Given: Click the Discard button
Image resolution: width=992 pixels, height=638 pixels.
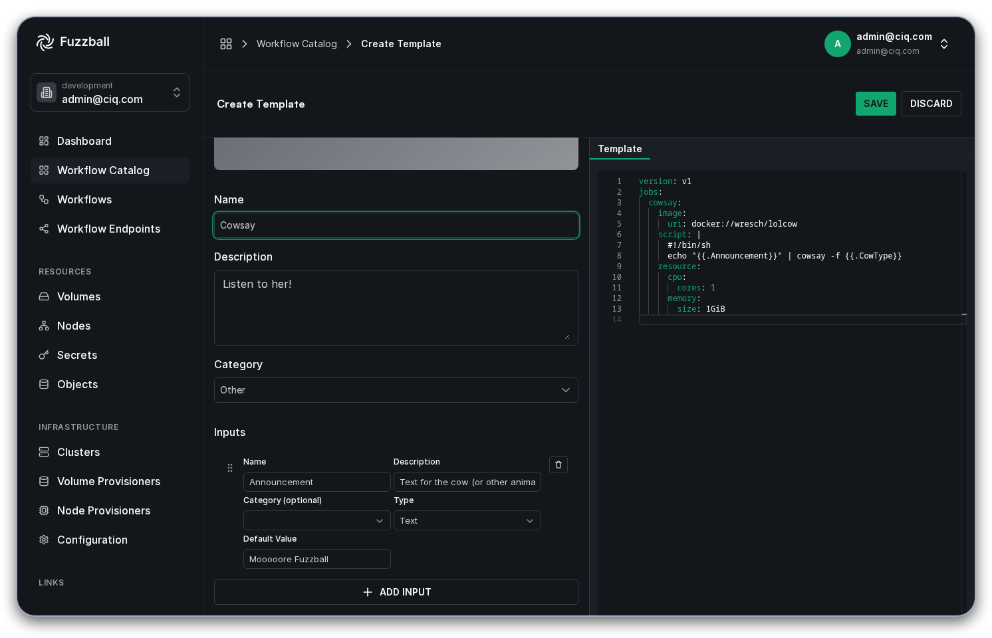Looking at the screenshot, I should pyautogui.click(x=931, y=104).
